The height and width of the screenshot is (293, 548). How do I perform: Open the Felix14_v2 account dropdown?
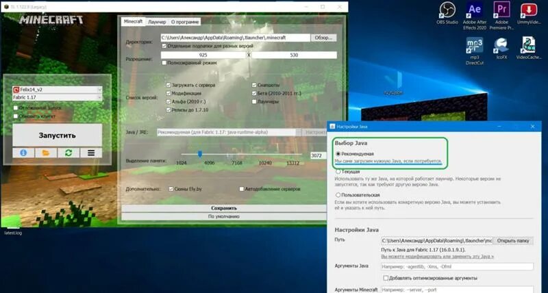[x=58, y=90]
